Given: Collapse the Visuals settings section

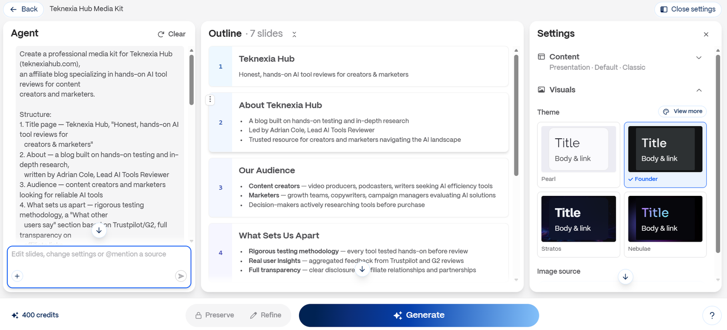Looking at the screenshot, I should point(699,90).
